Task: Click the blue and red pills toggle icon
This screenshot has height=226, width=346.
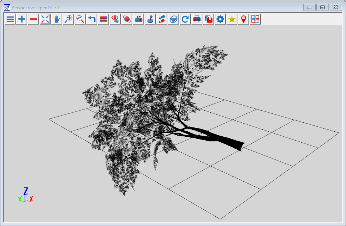Action: (x=104, y=19)
